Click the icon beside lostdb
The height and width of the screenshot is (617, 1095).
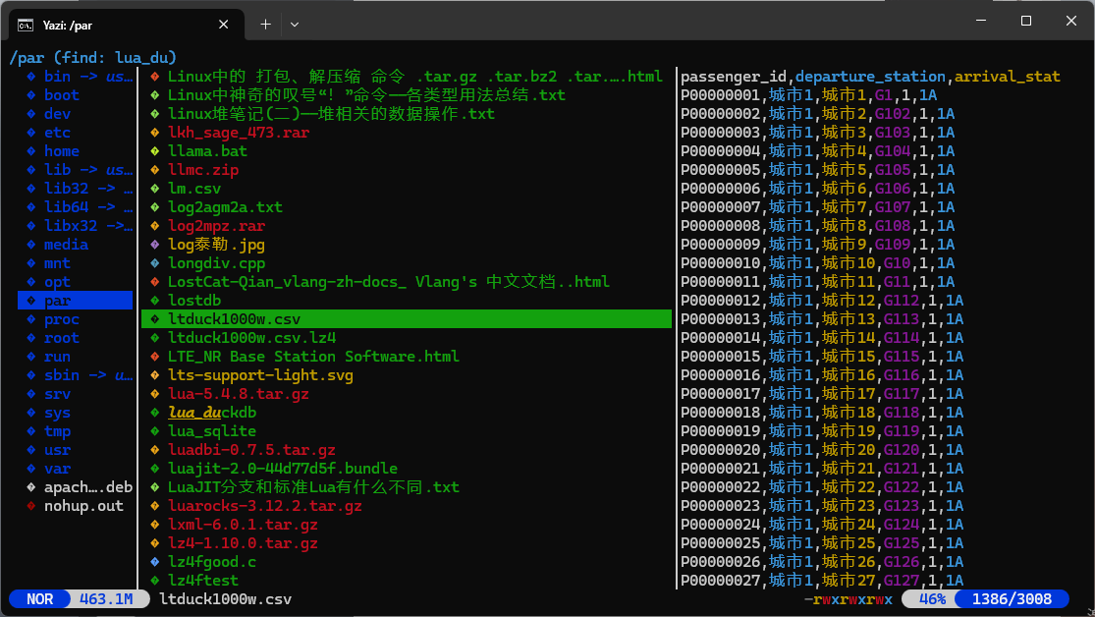point(155,301)
